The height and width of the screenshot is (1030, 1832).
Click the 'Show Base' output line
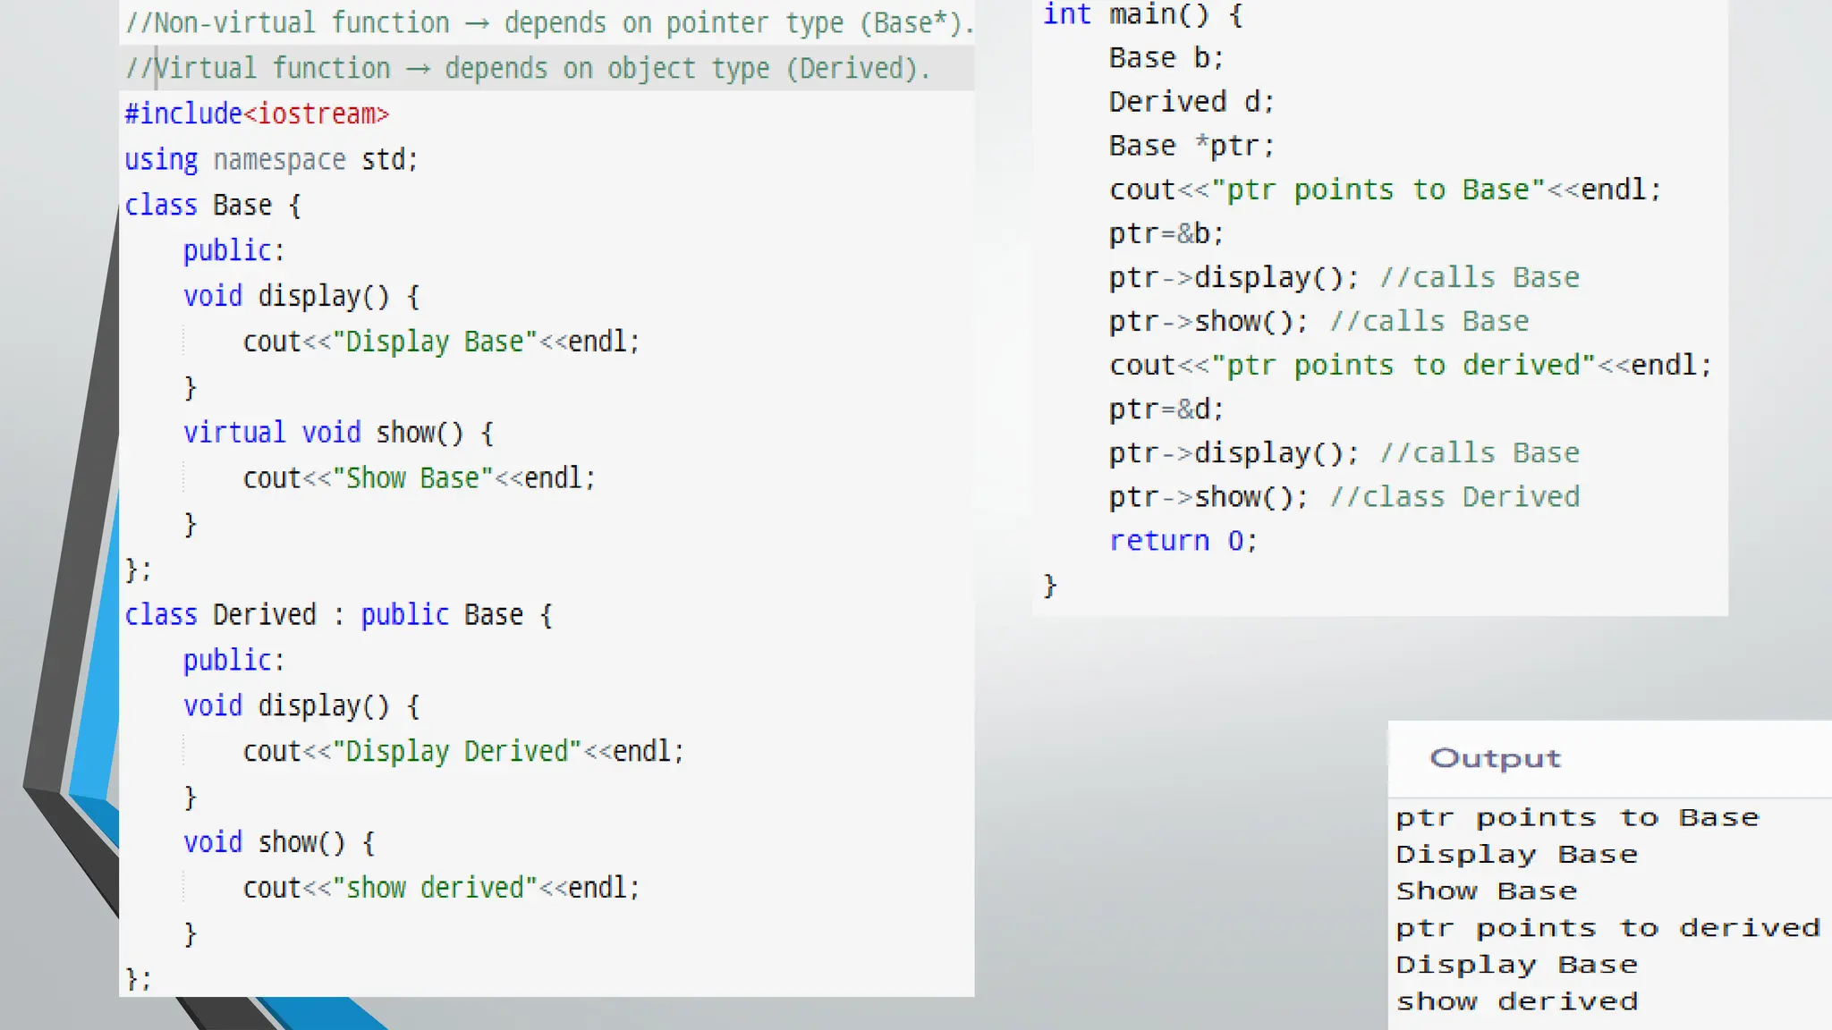click(x=1486, y=891)
